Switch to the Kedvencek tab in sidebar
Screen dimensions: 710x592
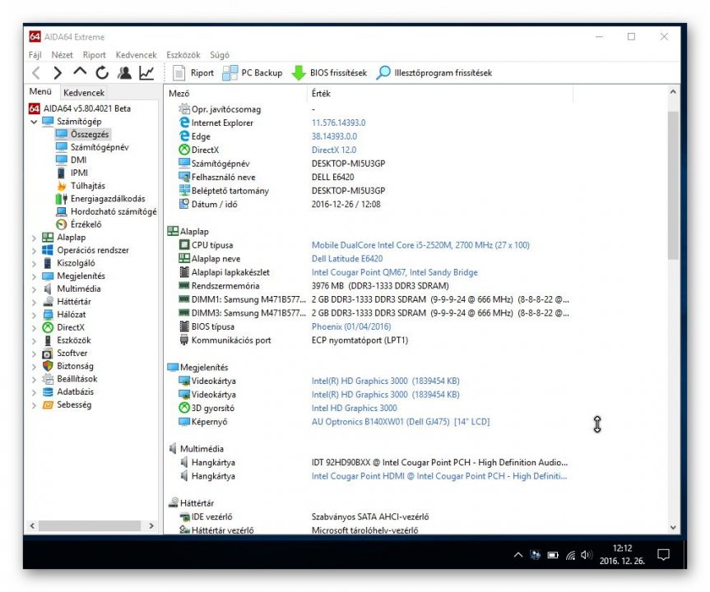pos(84,92)
